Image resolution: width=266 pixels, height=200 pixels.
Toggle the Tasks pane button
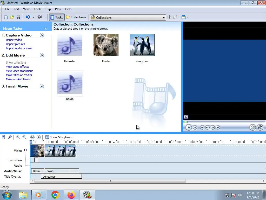pos(57,17)
